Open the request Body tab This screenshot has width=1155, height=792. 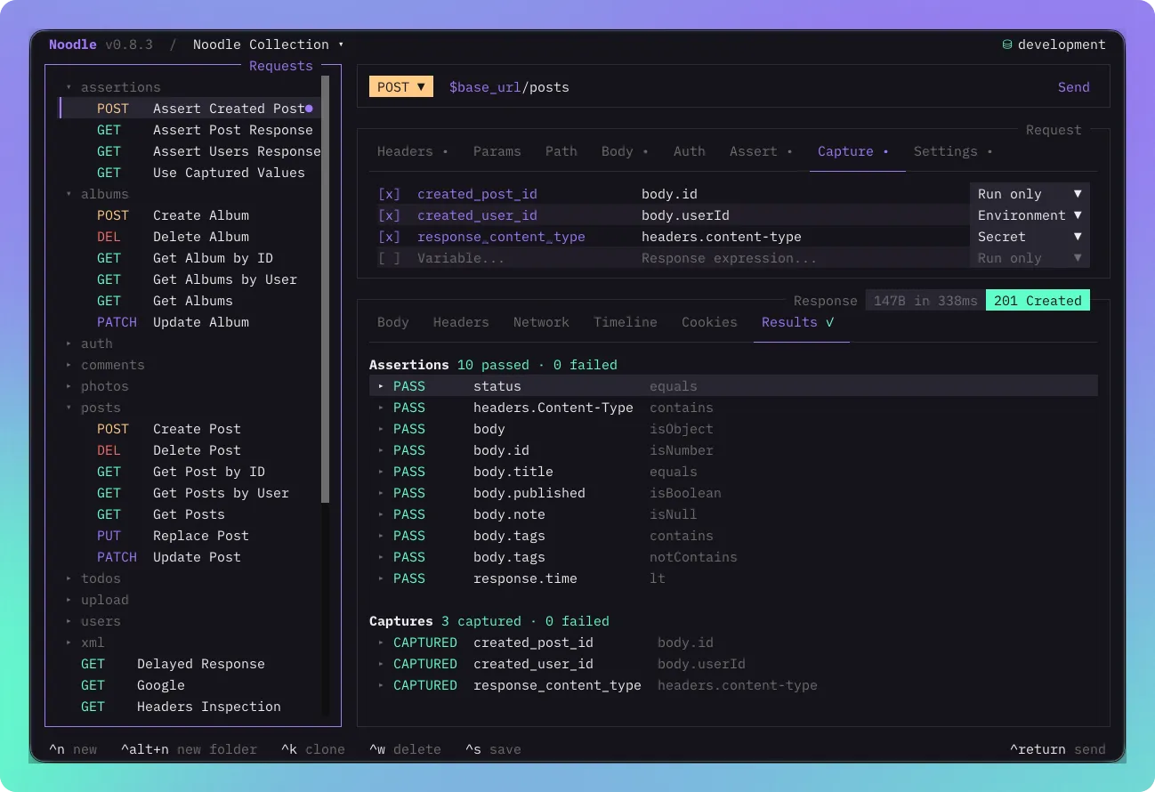(x=624, y=151)
